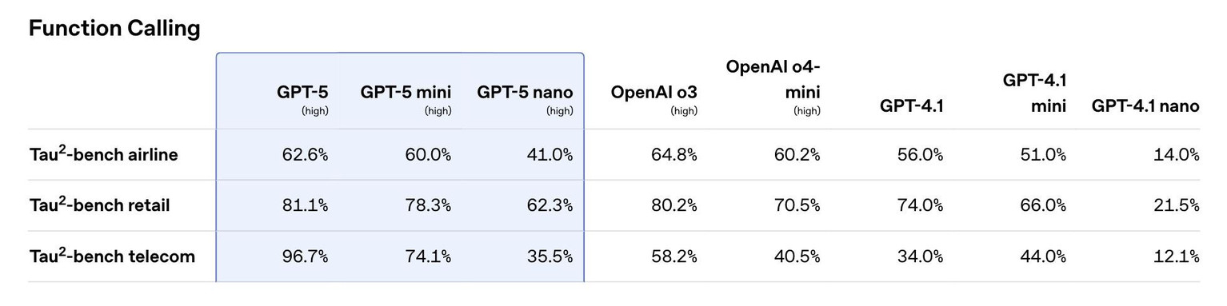Select the Tau²-bench telecom row label
This screenshot has width=1227, height=306.
(112, 256)
